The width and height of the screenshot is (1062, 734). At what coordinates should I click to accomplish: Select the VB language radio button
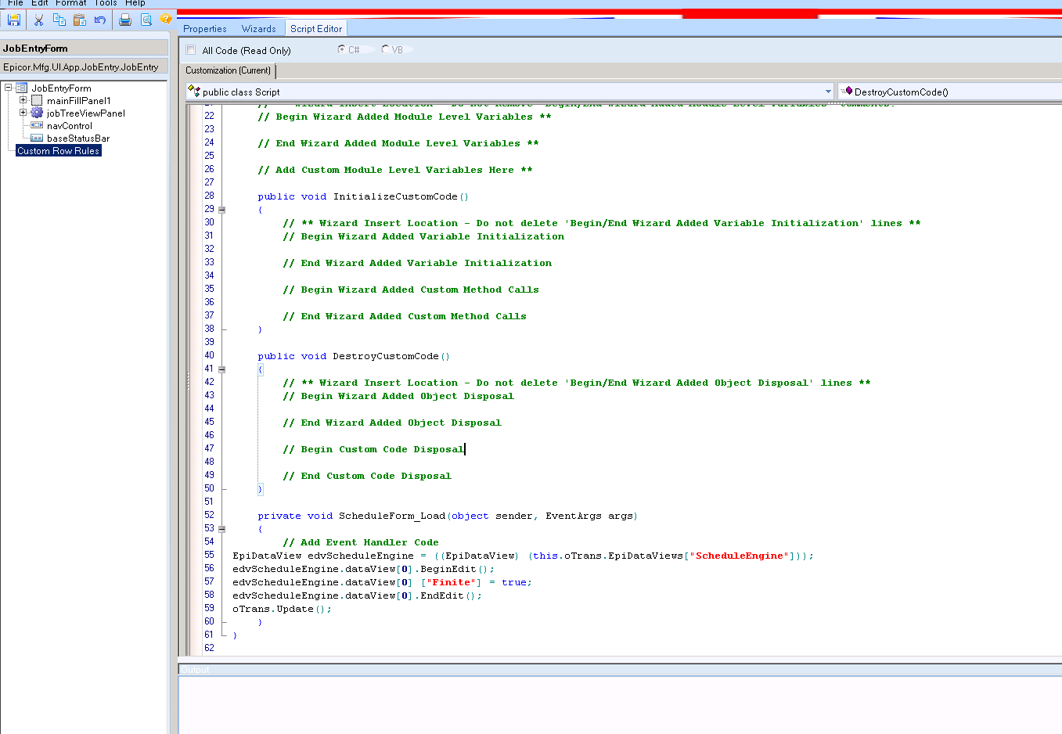(385, 49)
